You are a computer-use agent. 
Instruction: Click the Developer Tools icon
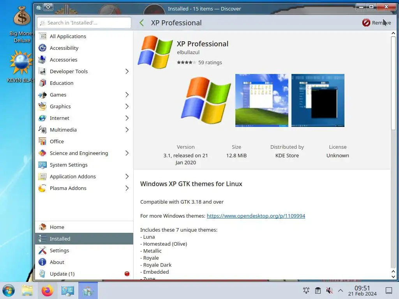click(x=42, y=72)
